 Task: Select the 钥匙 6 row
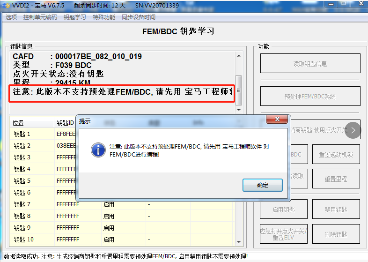(x=44, y=193)
